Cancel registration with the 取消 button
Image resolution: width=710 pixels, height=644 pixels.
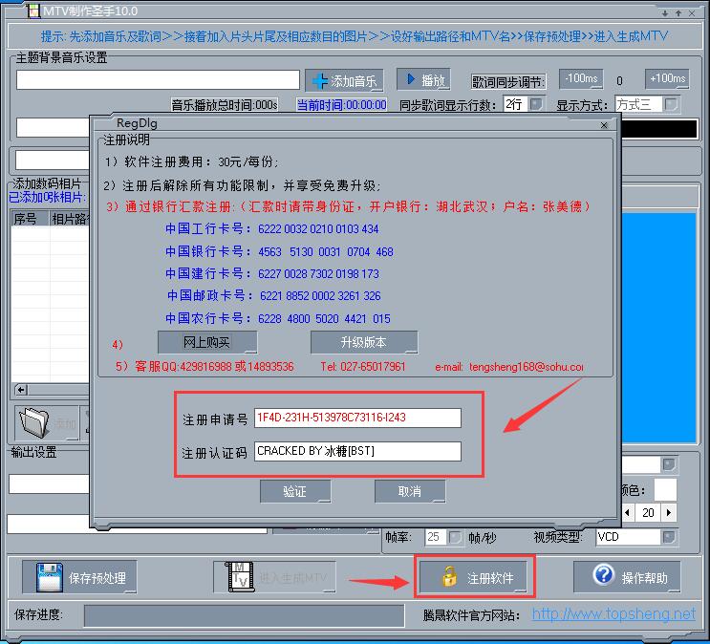(410, 491)
